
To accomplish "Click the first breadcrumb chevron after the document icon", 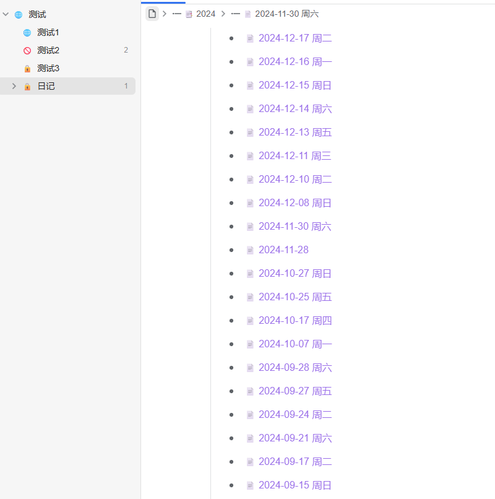I will pos(165,14).
